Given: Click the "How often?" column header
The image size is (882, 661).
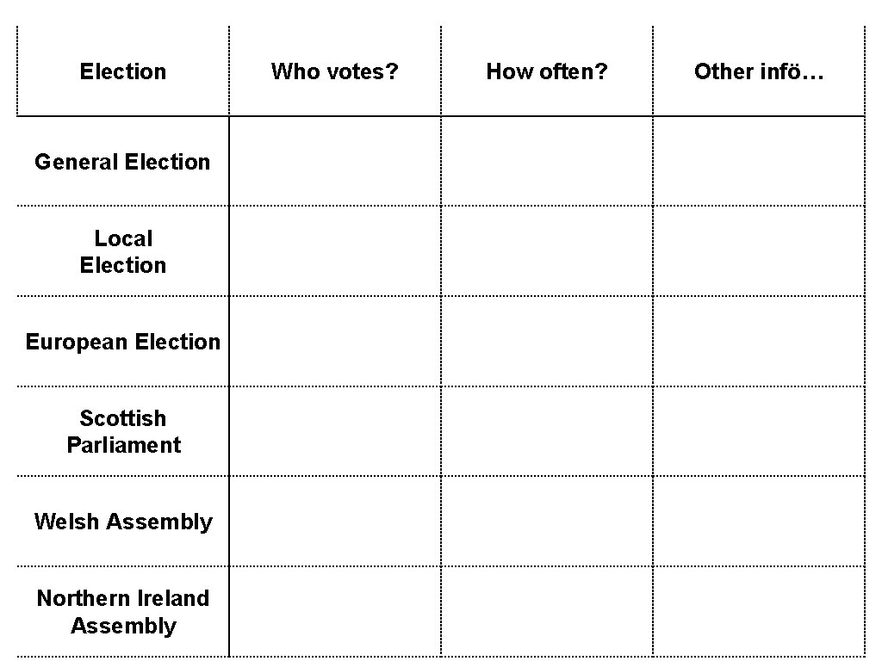Looking at the screenshot, I should [x=547, y=71].
